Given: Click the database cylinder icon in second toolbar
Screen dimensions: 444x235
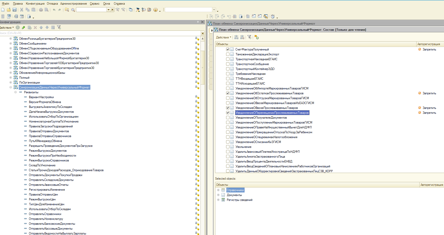Looking at the screenshot, I should coord(16,16).
